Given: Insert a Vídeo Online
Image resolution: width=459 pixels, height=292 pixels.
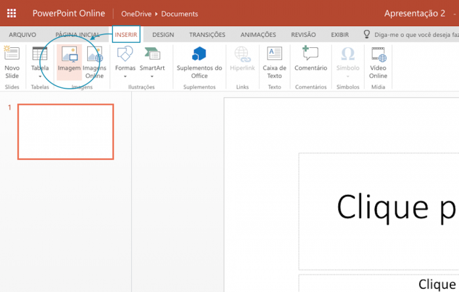Looking at the screenshot, I should click(378, 63).
